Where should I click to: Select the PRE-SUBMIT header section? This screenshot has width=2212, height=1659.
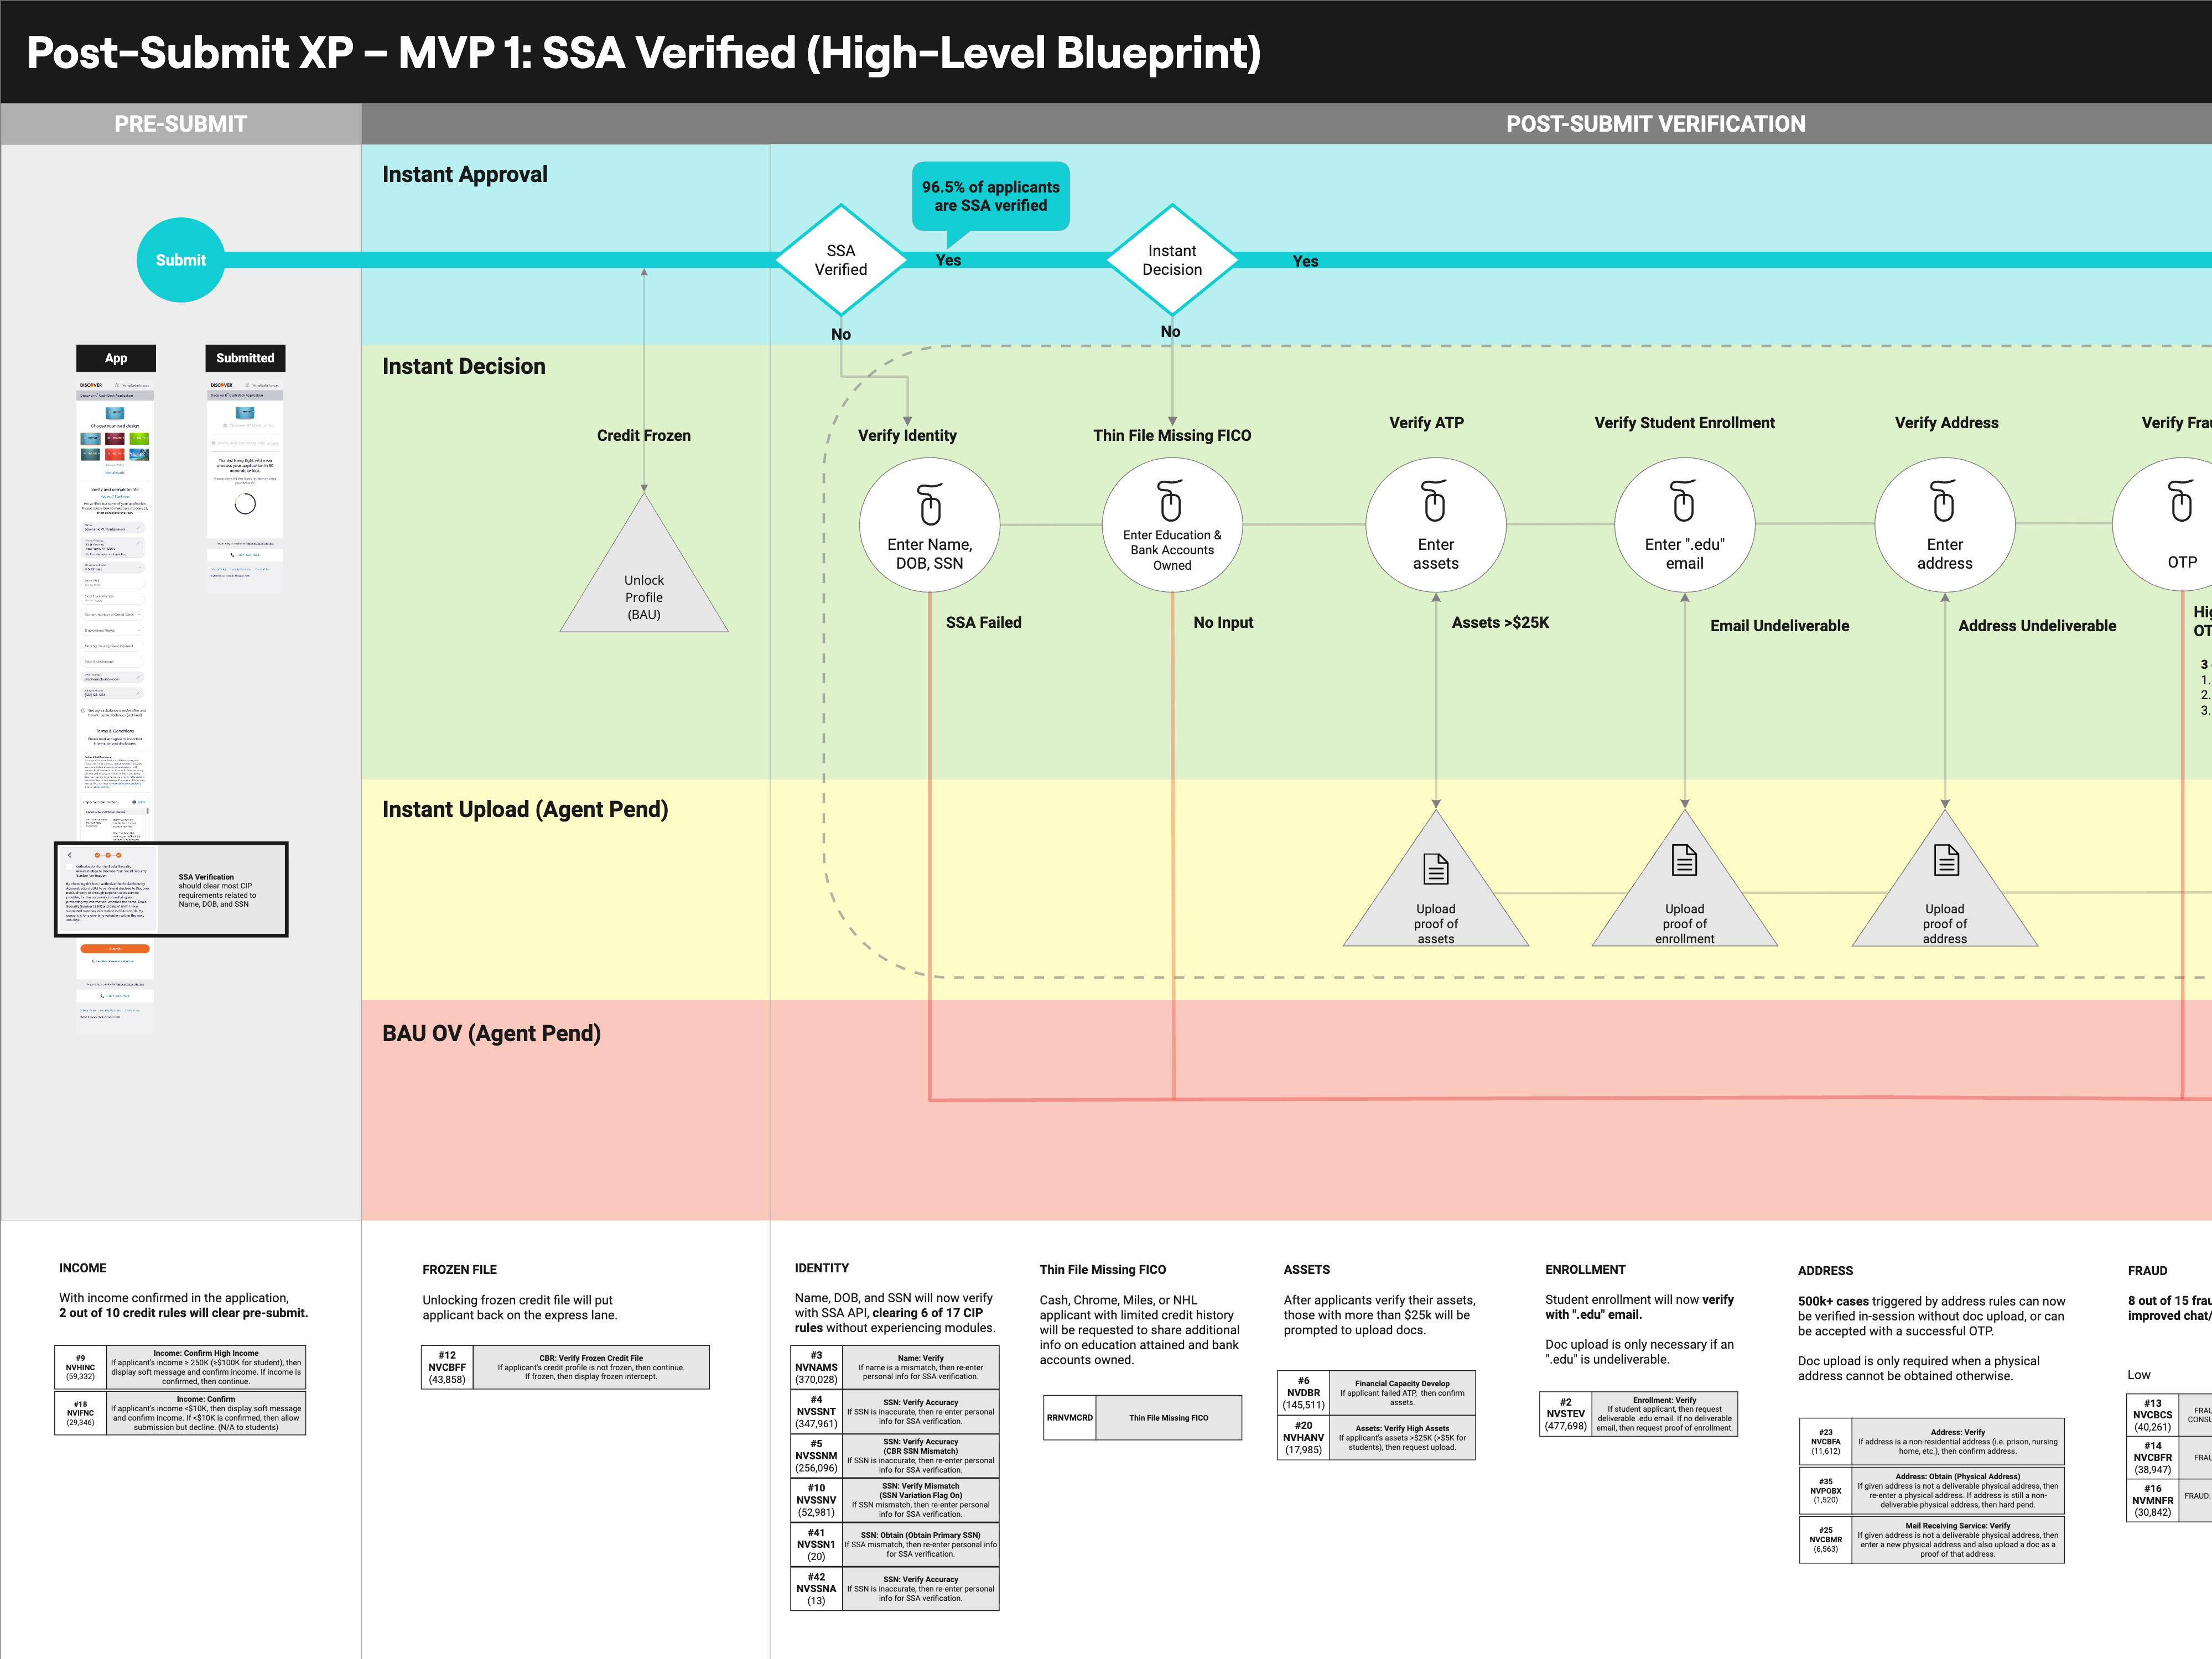pos(180,124)
